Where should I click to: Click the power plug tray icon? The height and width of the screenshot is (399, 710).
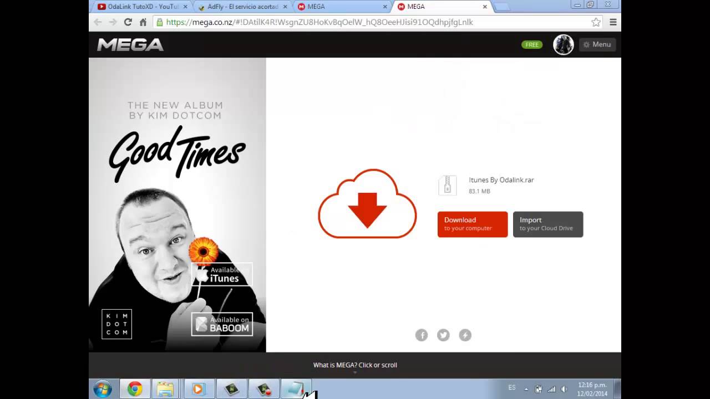(x=539, y=389)
